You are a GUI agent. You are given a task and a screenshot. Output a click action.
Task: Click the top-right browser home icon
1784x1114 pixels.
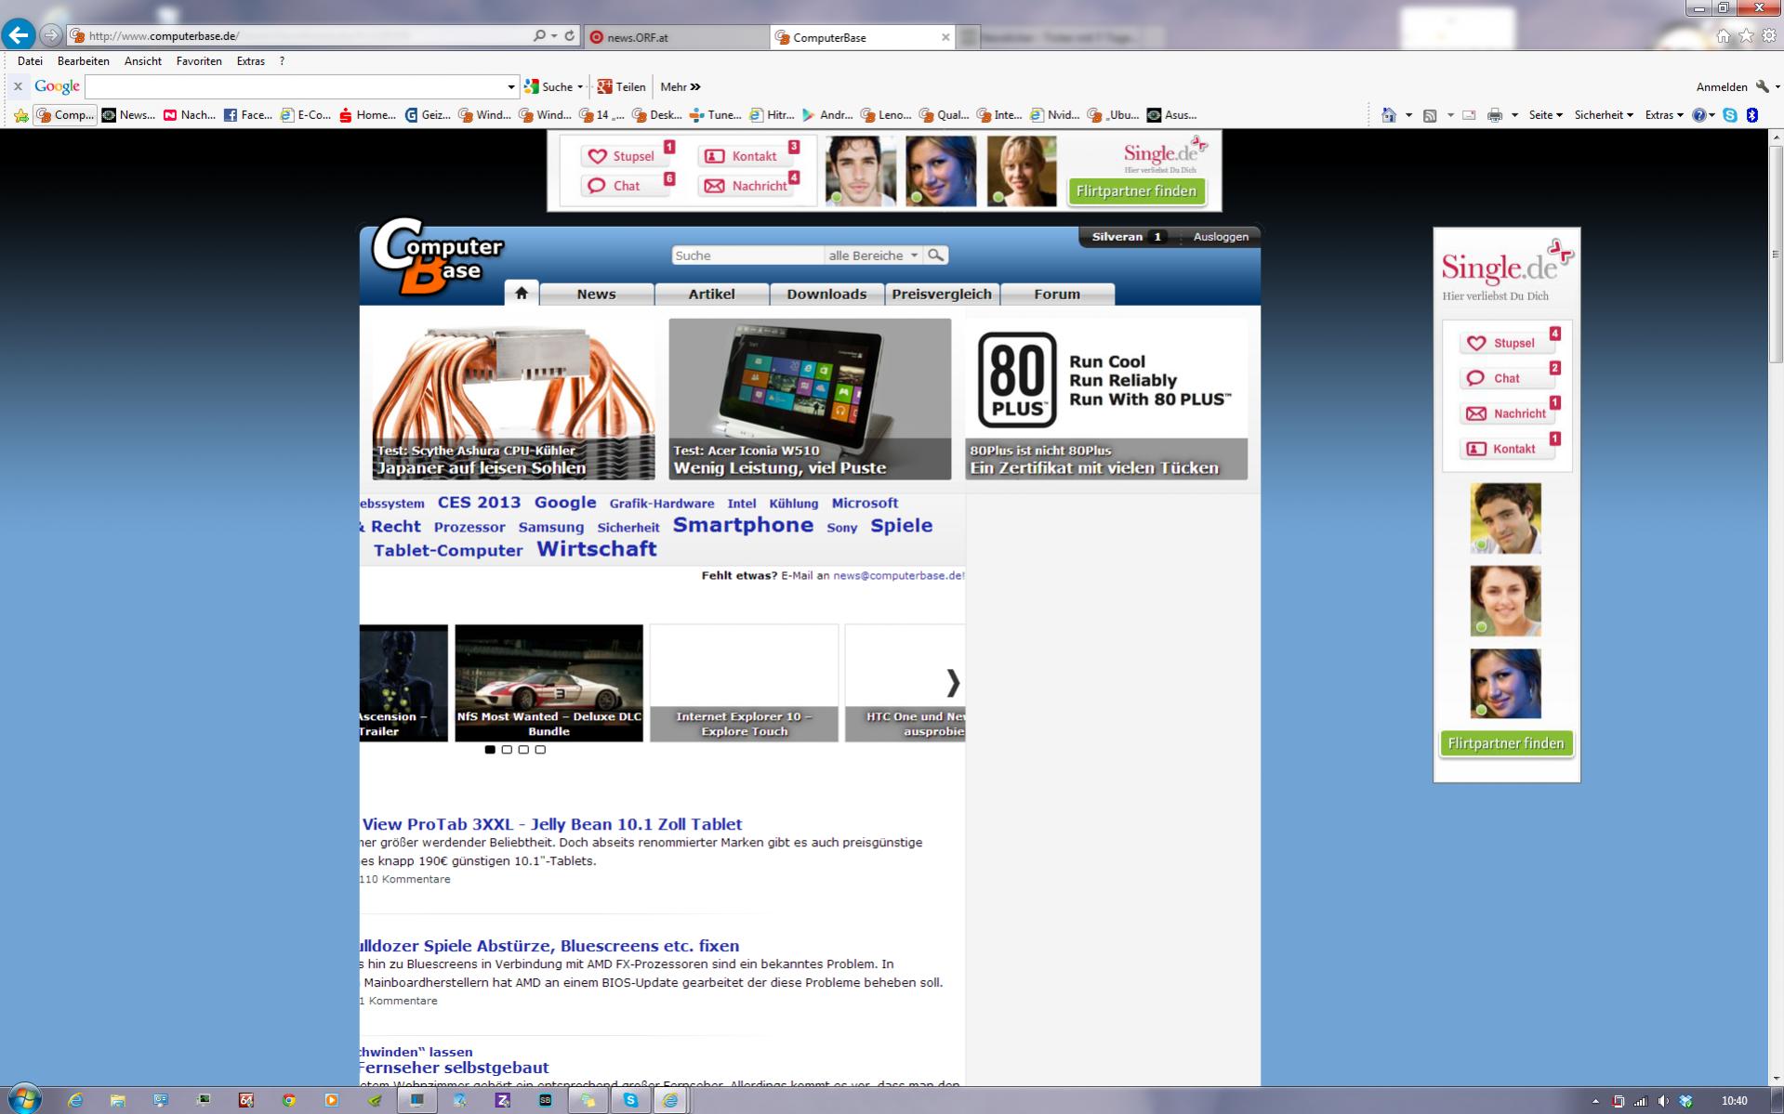[1723, 35]
